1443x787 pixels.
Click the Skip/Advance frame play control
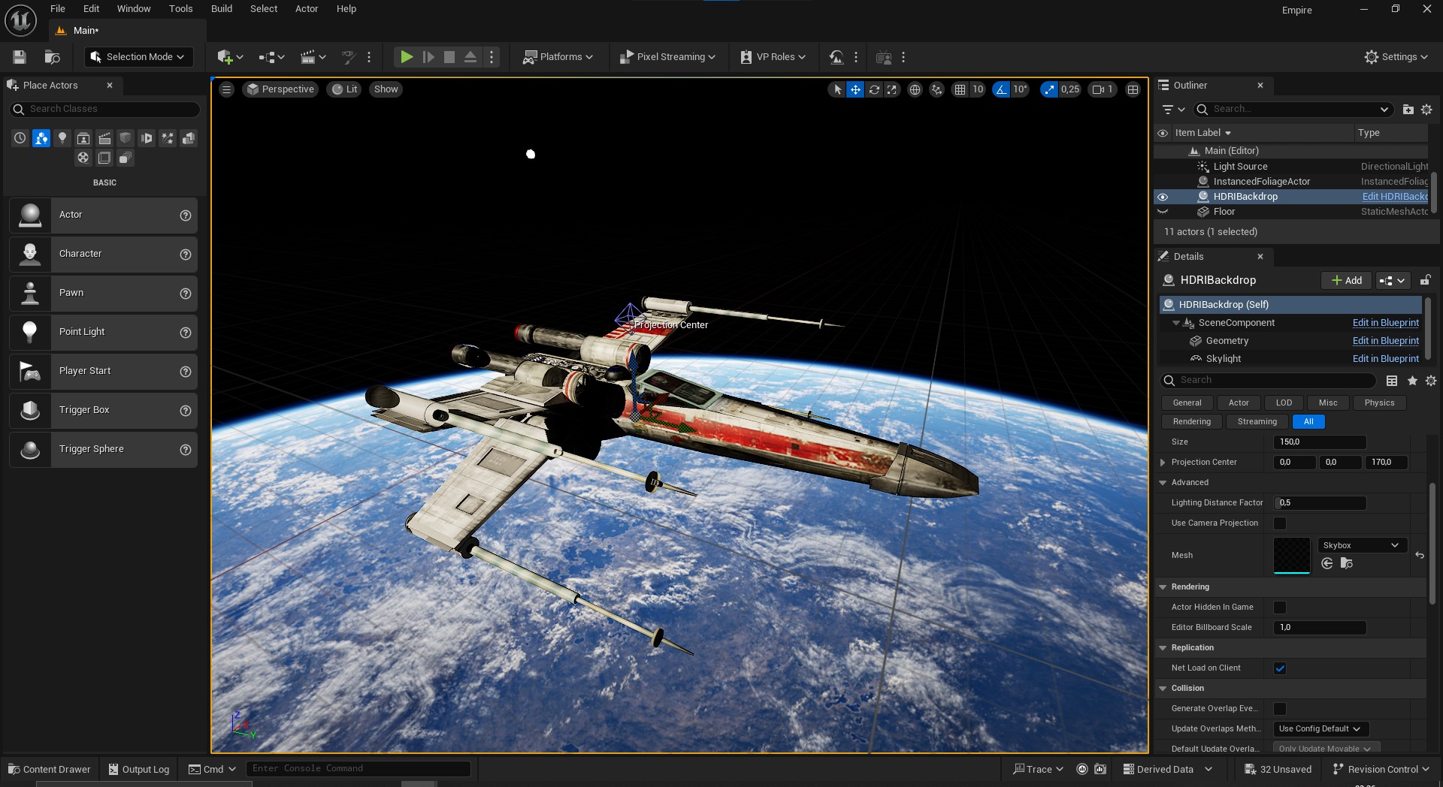pos(428,57)
